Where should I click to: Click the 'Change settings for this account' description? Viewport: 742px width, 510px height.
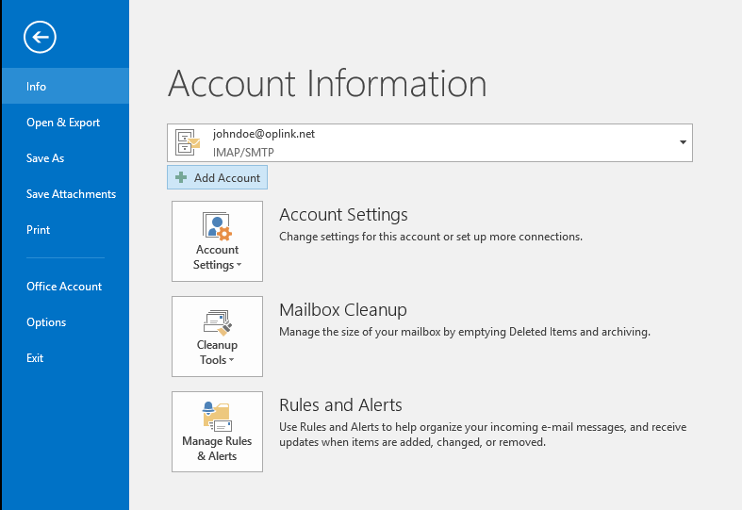point(431,237)
